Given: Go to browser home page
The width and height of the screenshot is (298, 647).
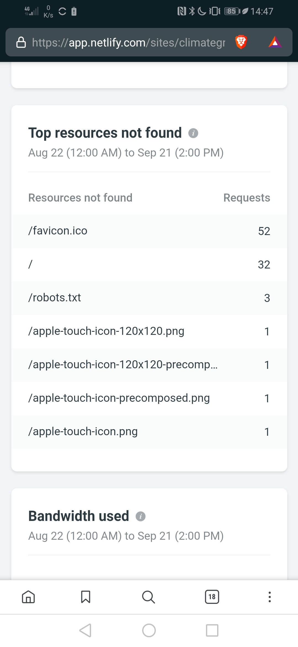Looking at the screenshot, I should (x=28, y=597).
